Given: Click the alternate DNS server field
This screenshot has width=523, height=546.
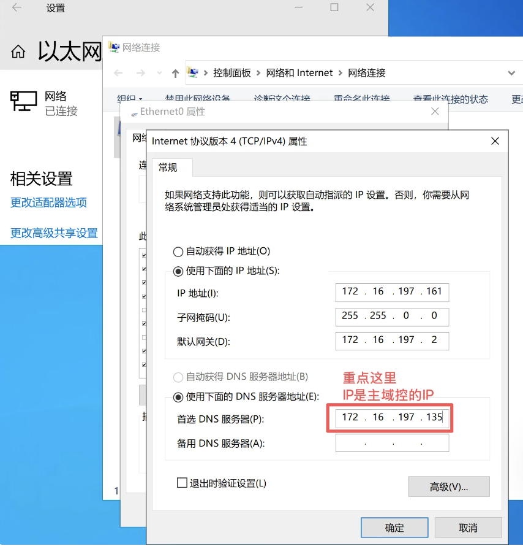Looking at the screenshot, I should click(392, 443).
